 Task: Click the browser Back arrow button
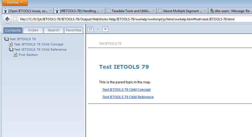pyautogui.click(x=7, y=19)
